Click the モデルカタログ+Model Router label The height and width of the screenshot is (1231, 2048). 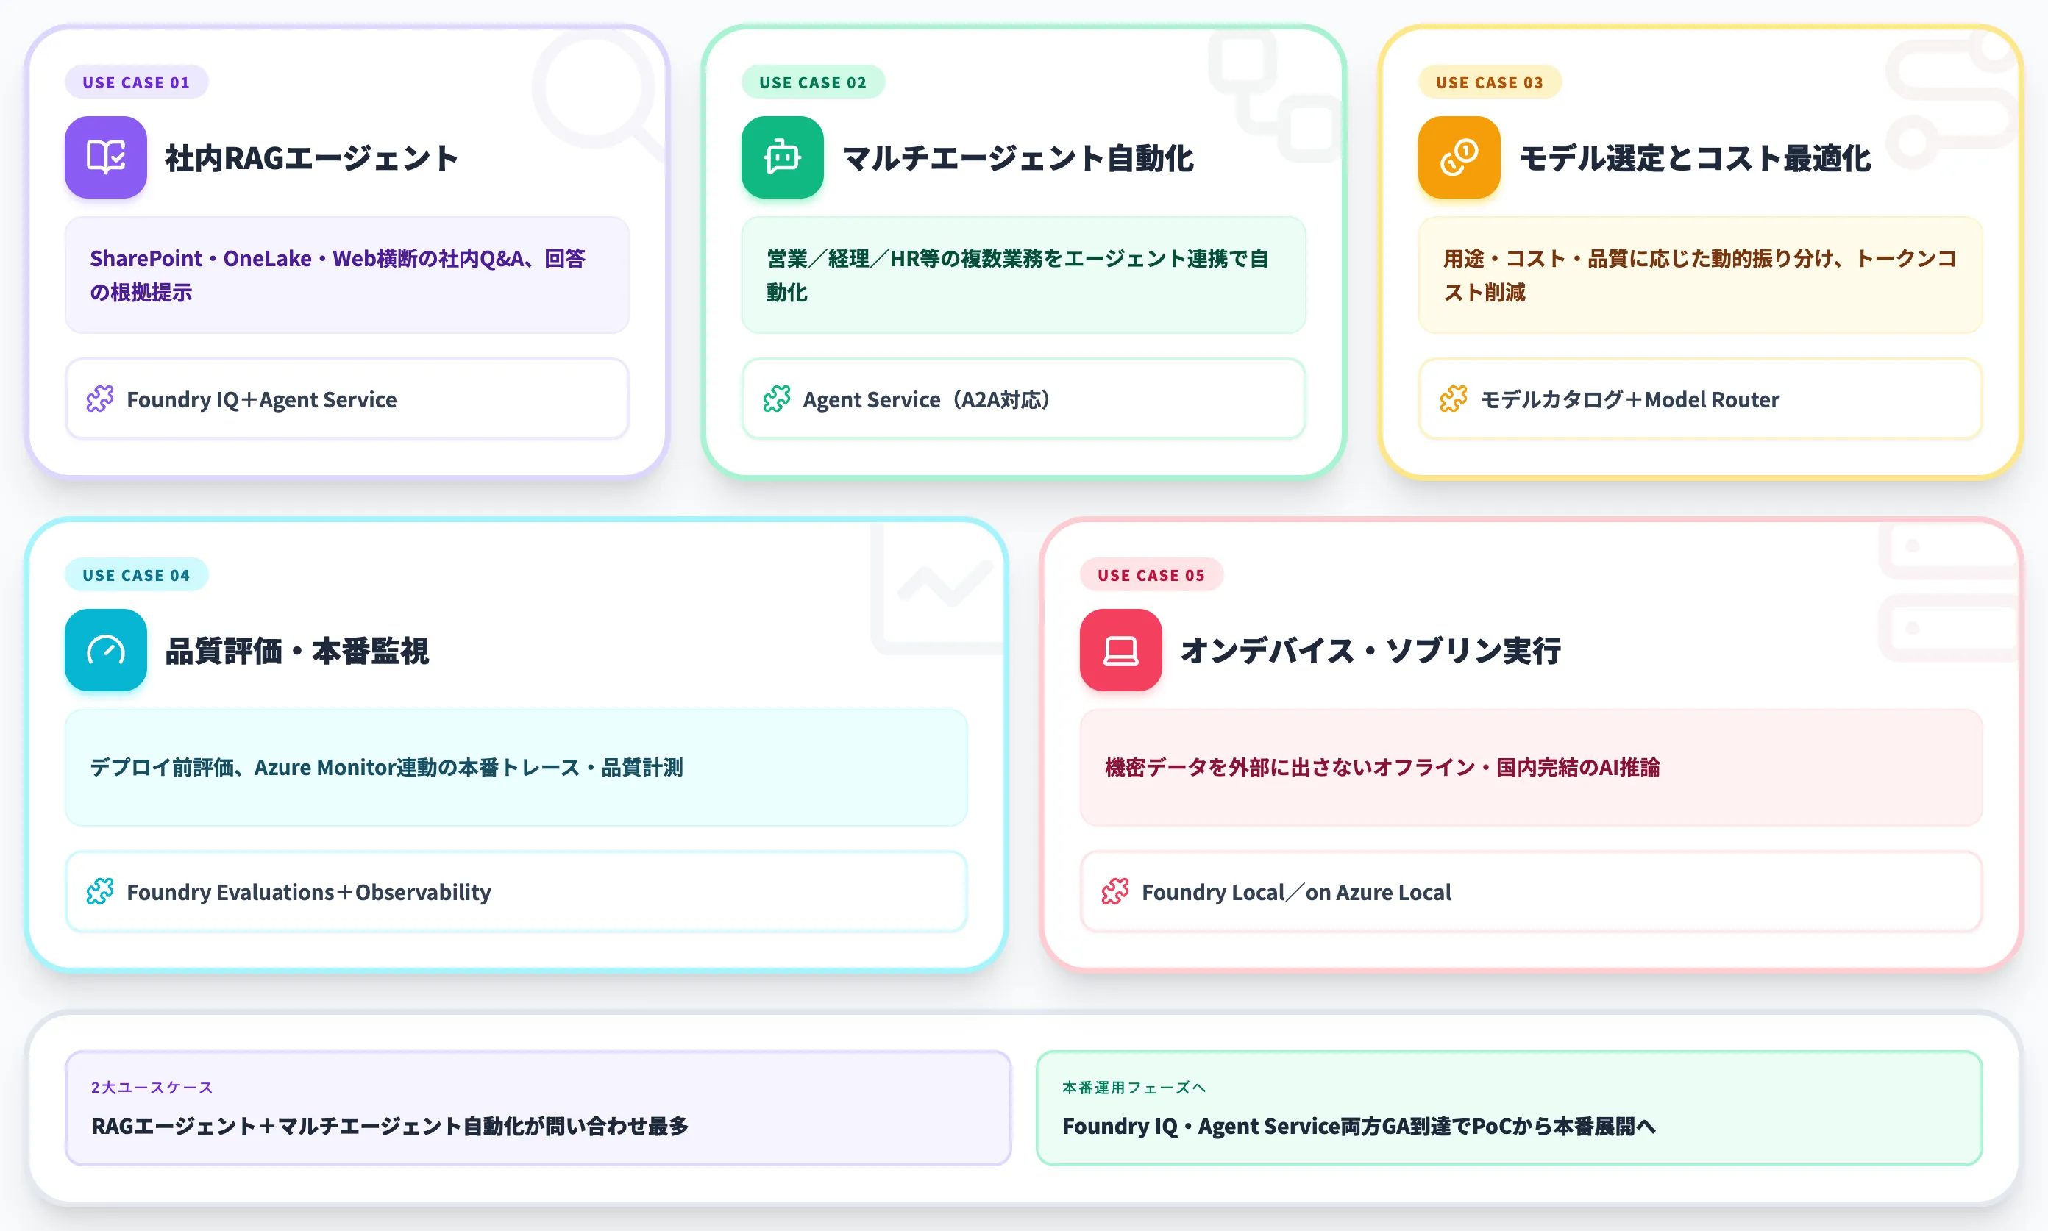[x=1629, y=400]
